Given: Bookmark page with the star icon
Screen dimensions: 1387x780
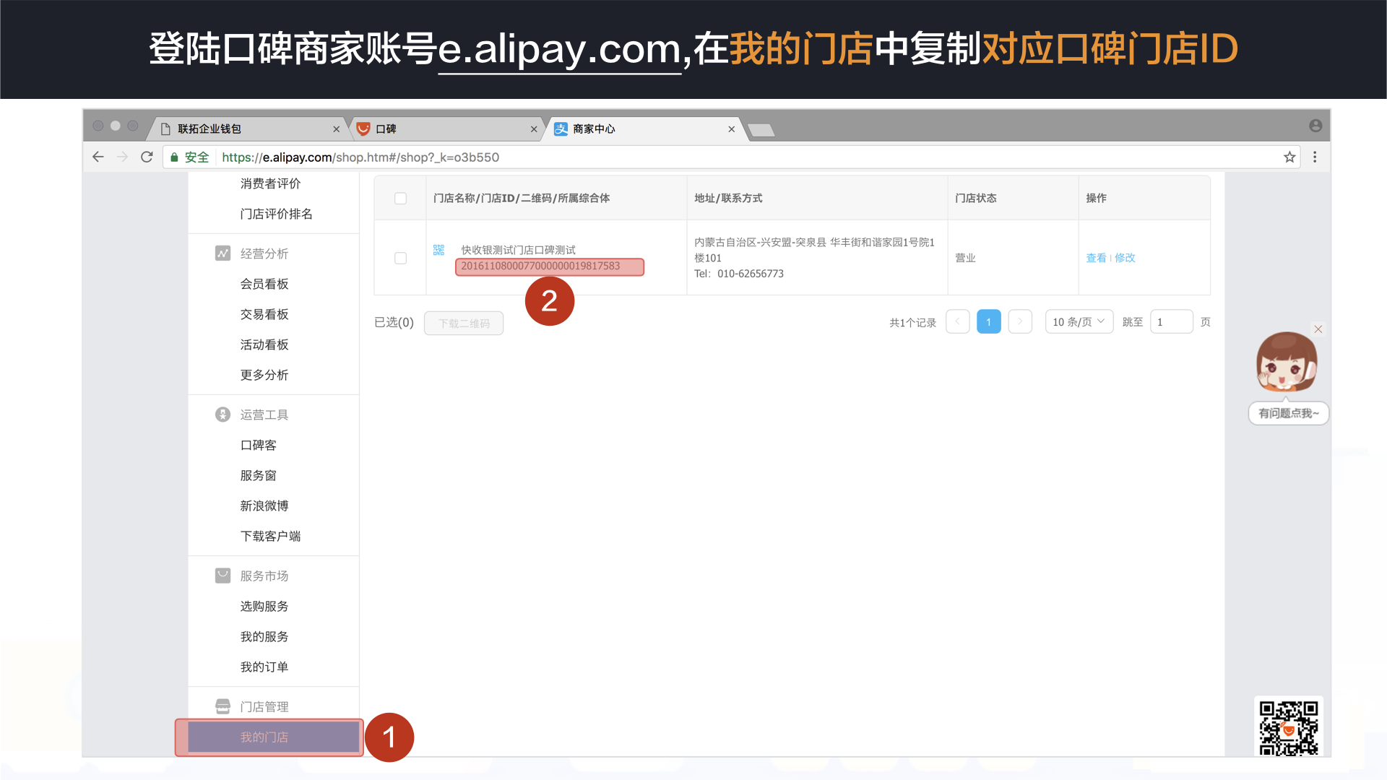Looking at the screenshot, I should [x=1289, y=157].
